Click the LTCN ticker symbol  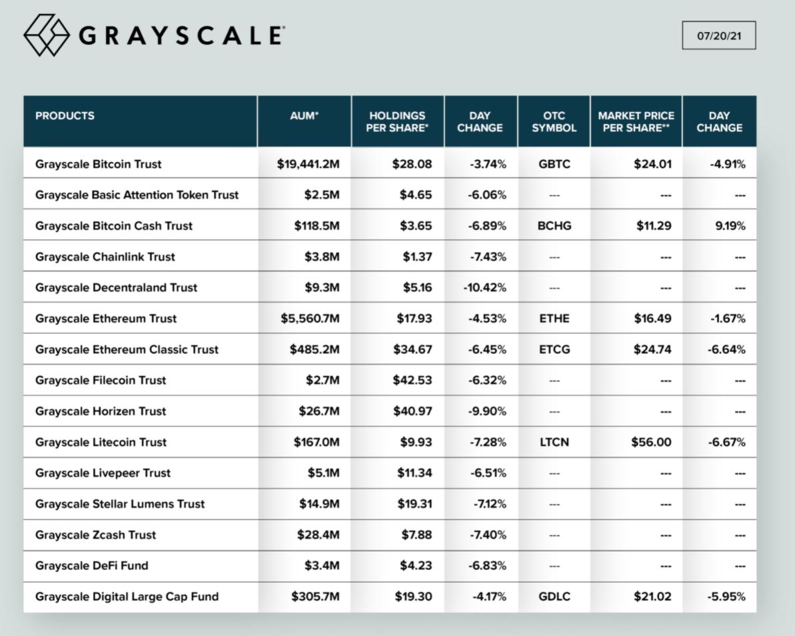(554, 442)
